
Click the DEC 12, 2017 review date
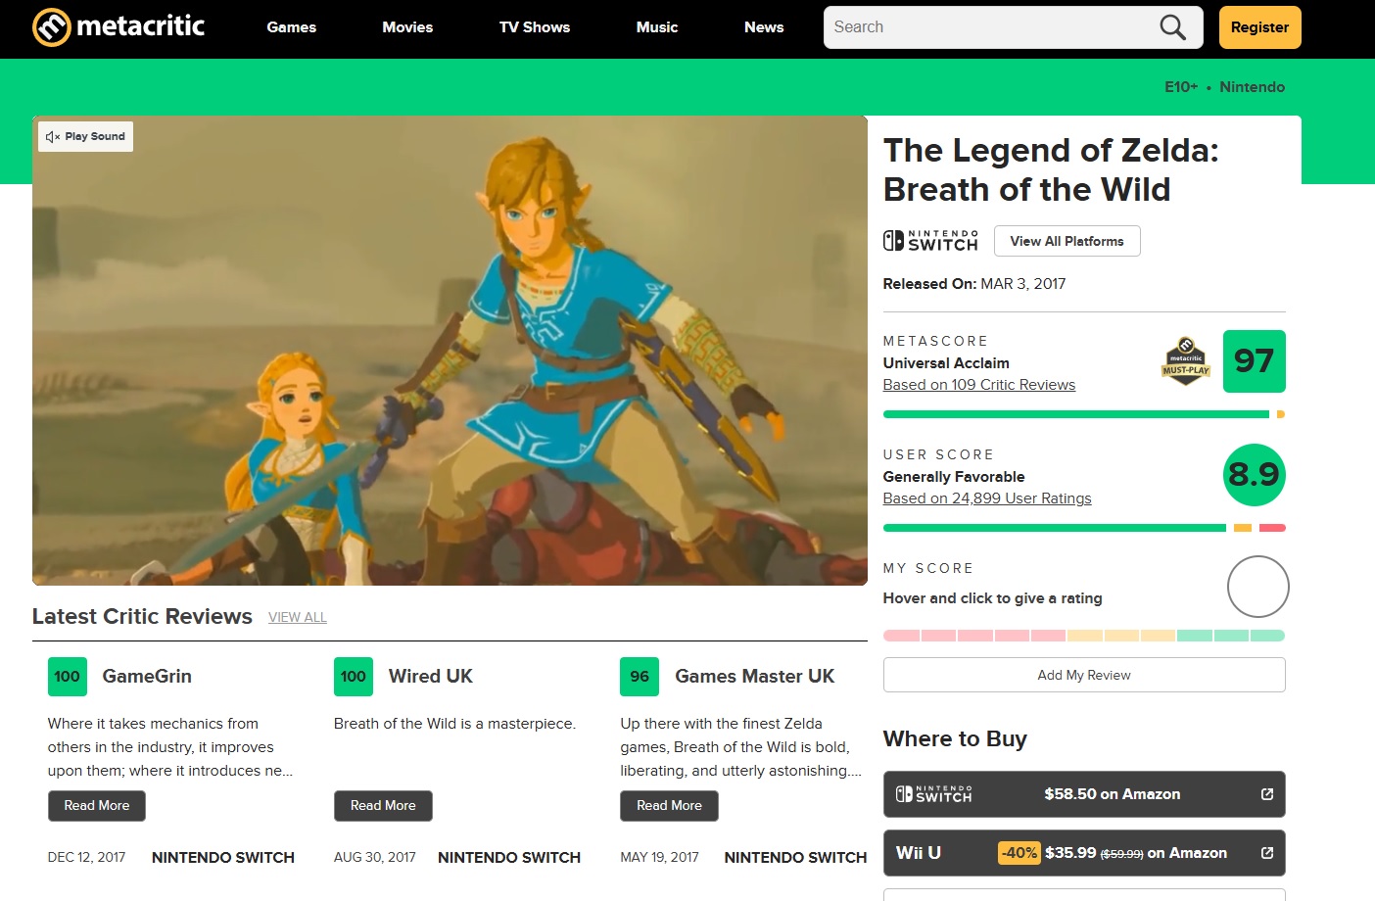[86, 857]
